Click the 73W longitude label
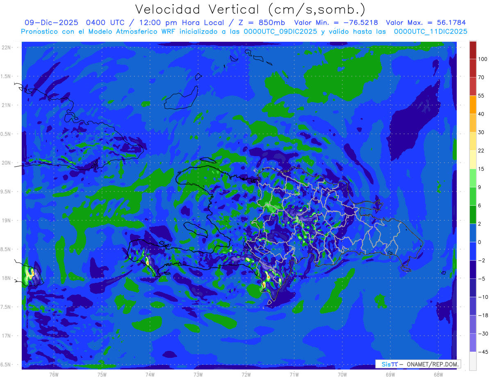Viewport: 492px width, 380px height. pos(198,374)
